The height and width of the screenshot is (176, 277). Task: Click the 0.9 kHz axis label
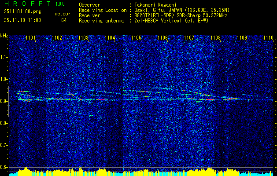coord(4,101)
